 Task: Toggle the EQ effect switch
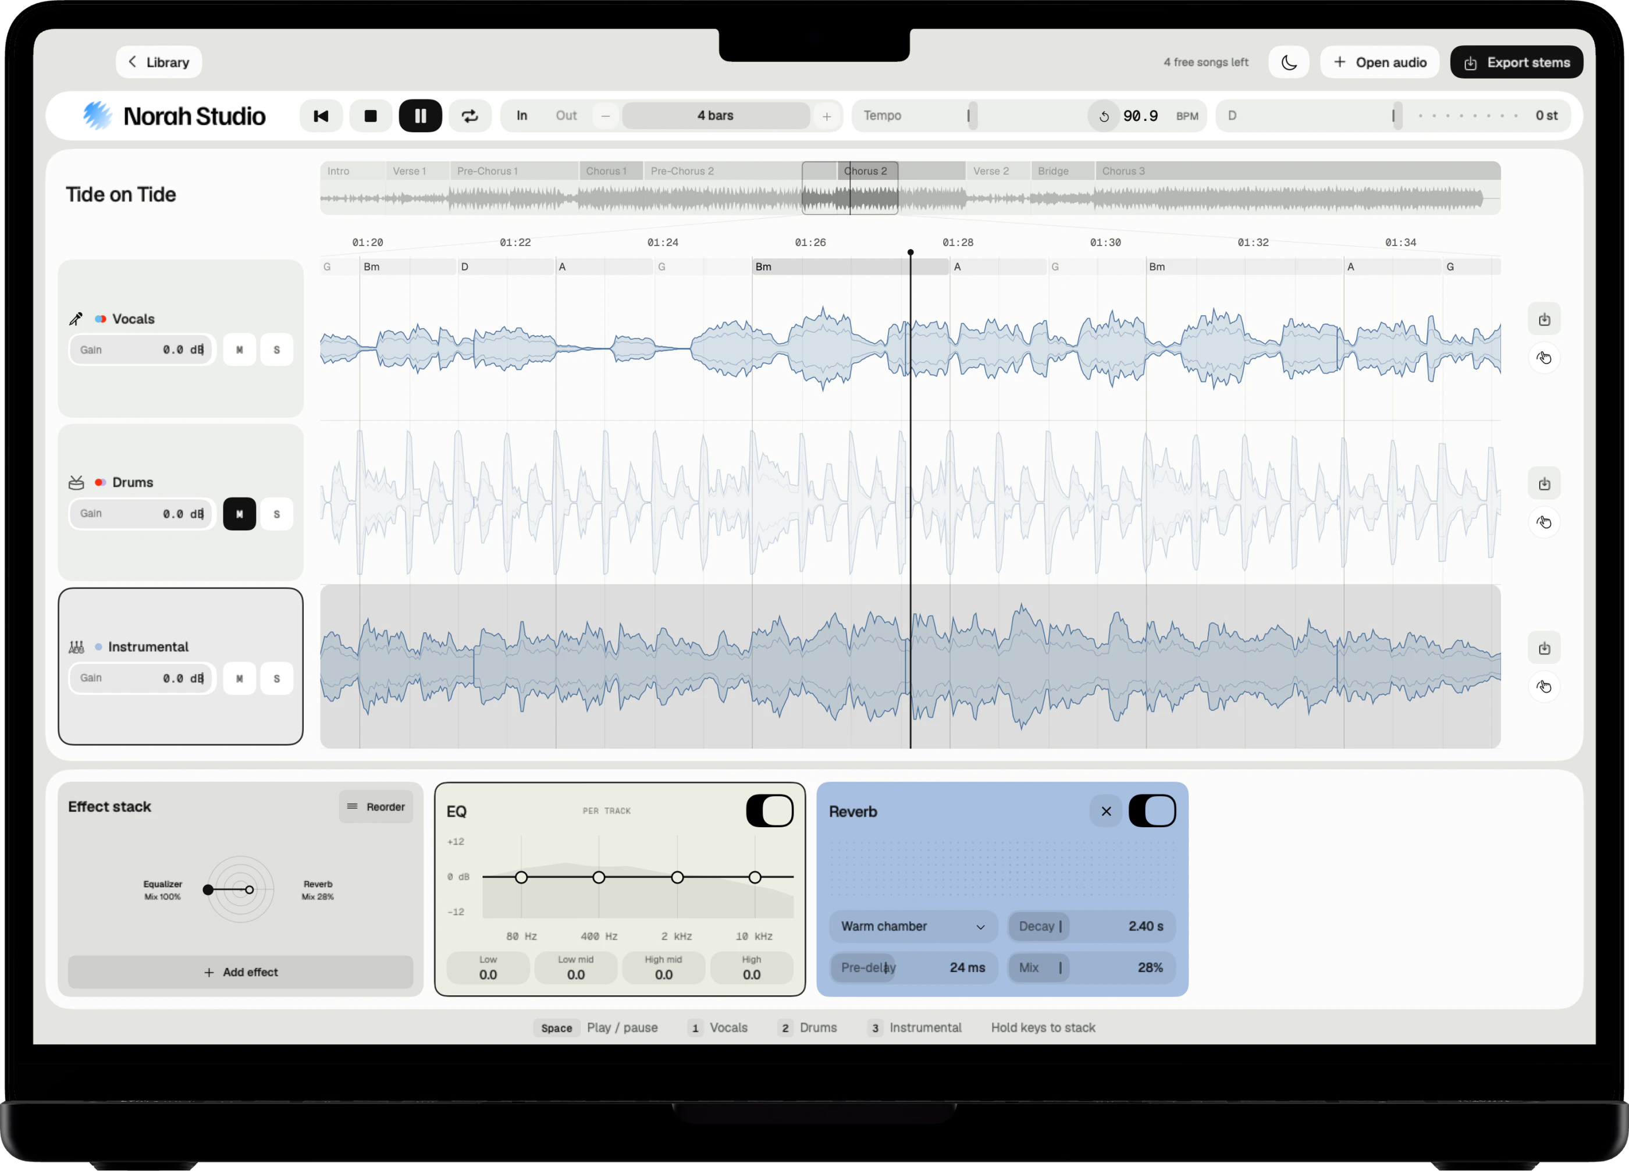click(x=769, y=811)
